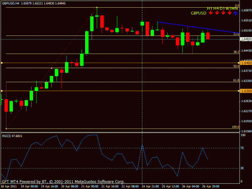Click the Fibonacci anchor point at the 100.0 low
The image size is (252, 189).
pos(6,129)
